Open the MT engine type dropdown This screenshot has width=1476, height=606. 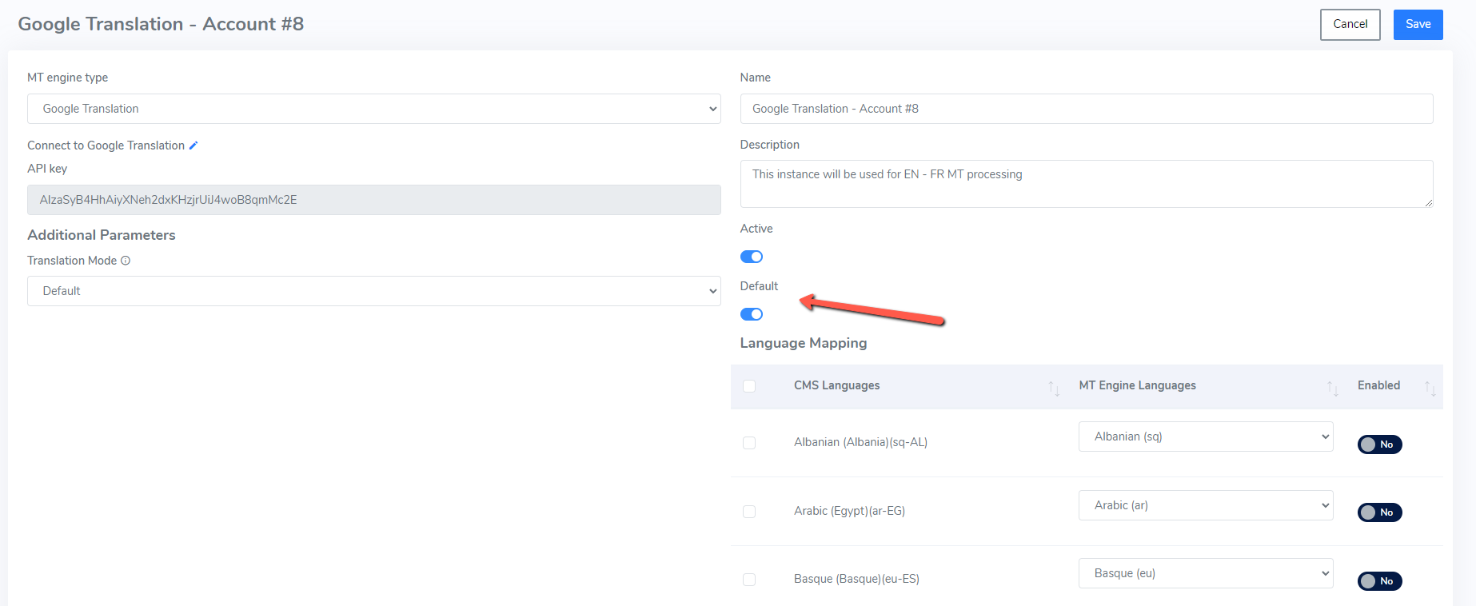[x=374, y=109]
